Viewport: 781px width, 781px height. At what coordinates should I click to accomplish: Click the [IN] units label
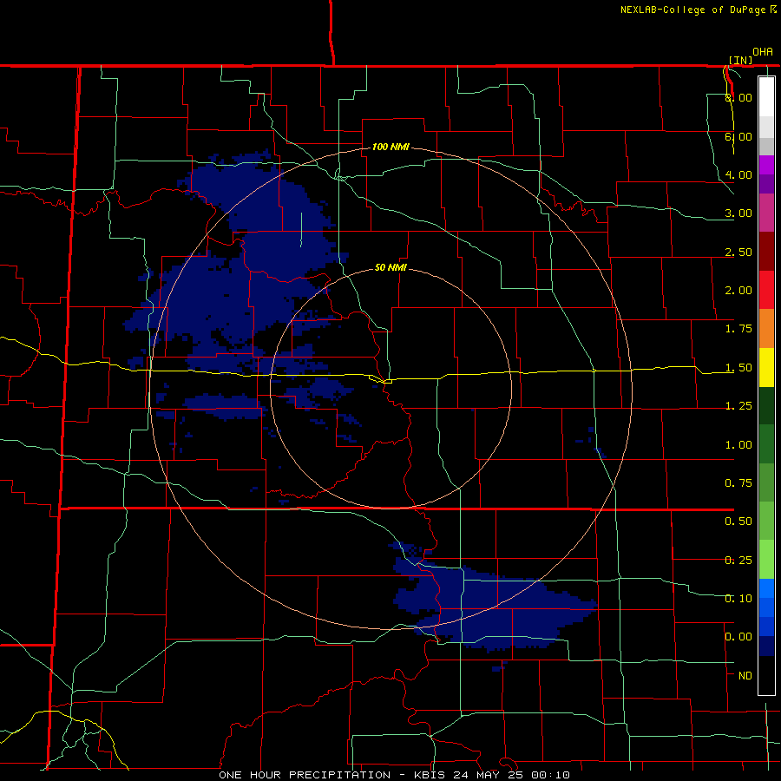coord(741,60)
